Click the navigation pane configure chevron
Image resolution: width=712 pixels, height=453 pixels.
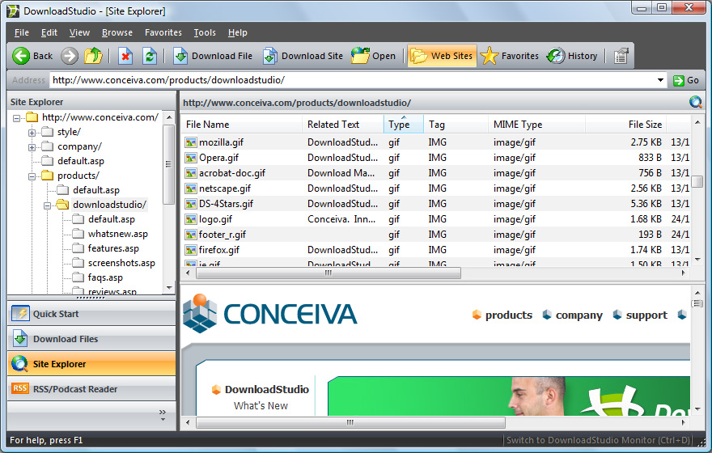coord(163,414)
